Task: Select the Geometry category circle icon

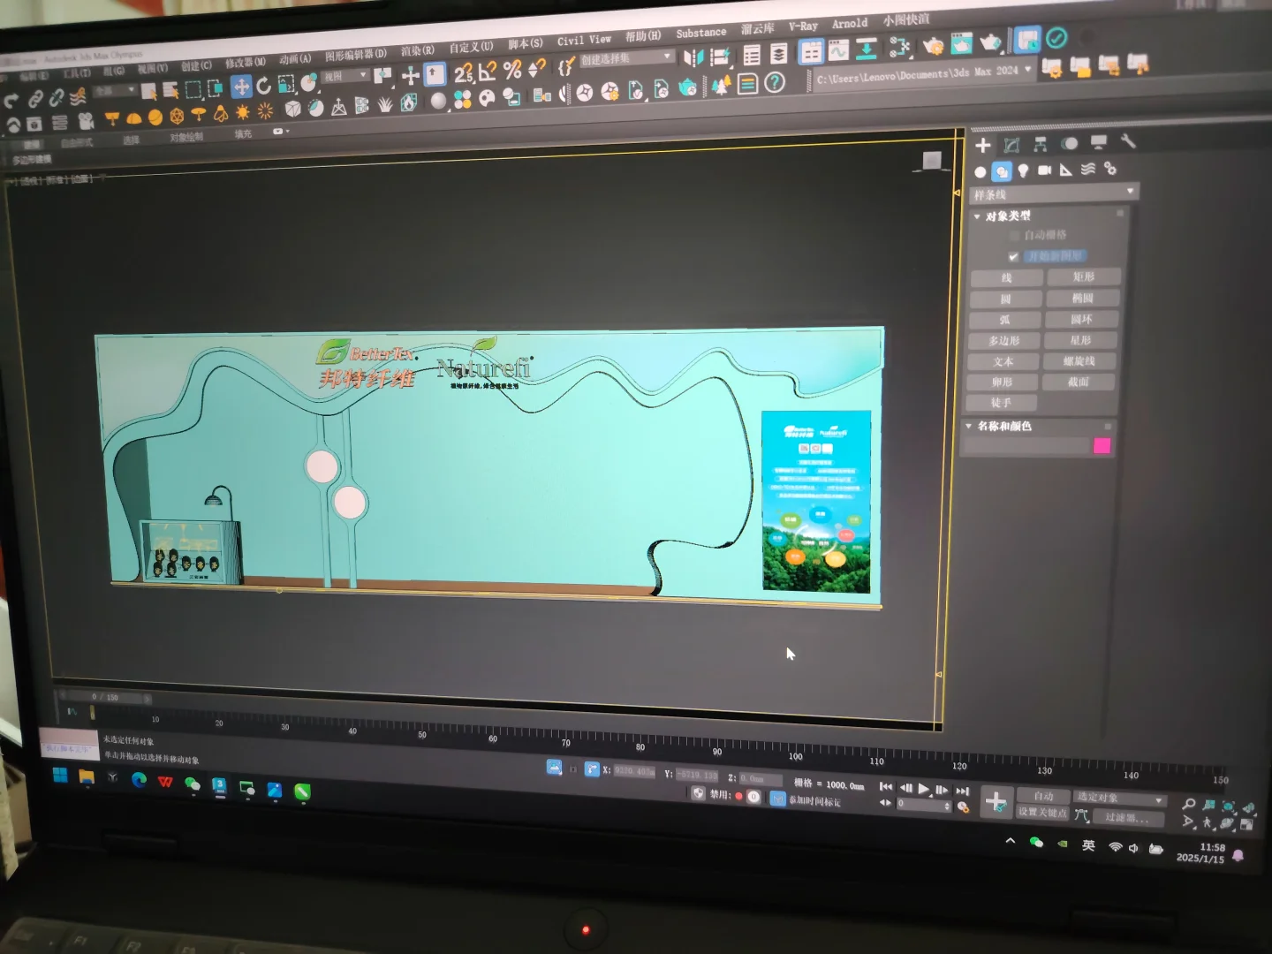Action: pyautogui.click(x=980, y=172)
